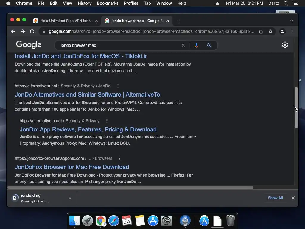Open JonDo Alternatives and Similar Software result
The width and height of the screenshot is (305, 229).
pyautogui.click(x=88, y=95)
